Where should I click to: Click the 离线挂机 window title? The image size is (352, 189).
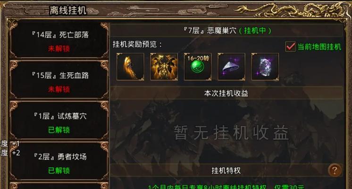[x=67, y=10]
